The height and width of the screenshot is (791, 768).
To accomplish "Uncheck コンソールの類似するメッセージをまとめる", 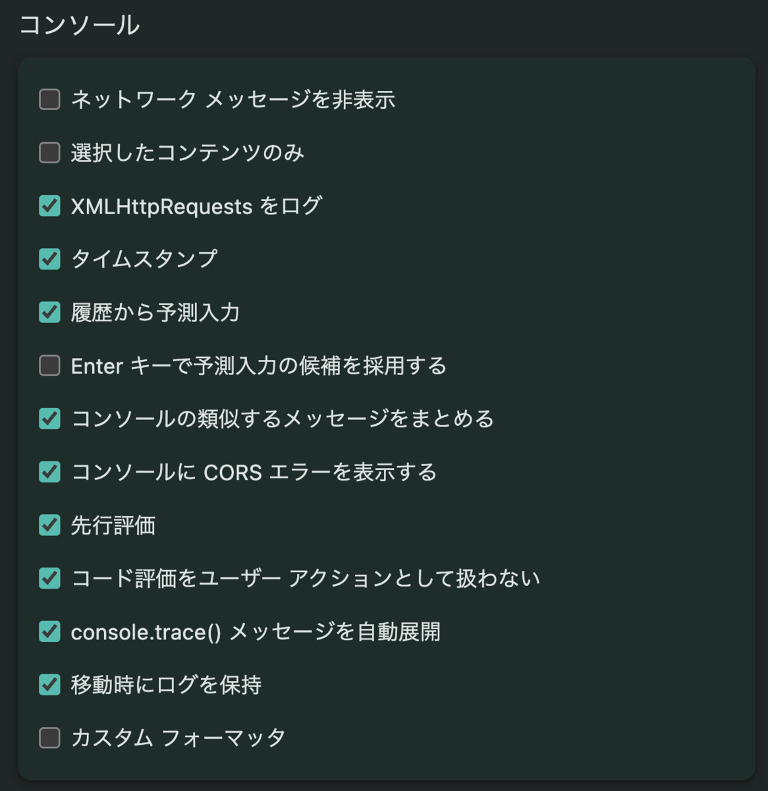I will pos(49,419).
